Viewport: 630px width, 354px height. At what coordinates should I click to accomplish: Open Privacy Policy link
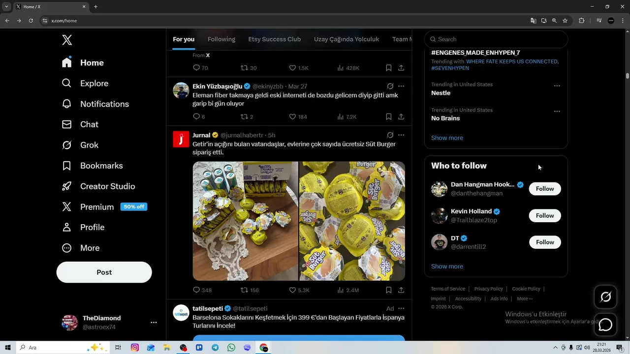[x=488, y=289]
